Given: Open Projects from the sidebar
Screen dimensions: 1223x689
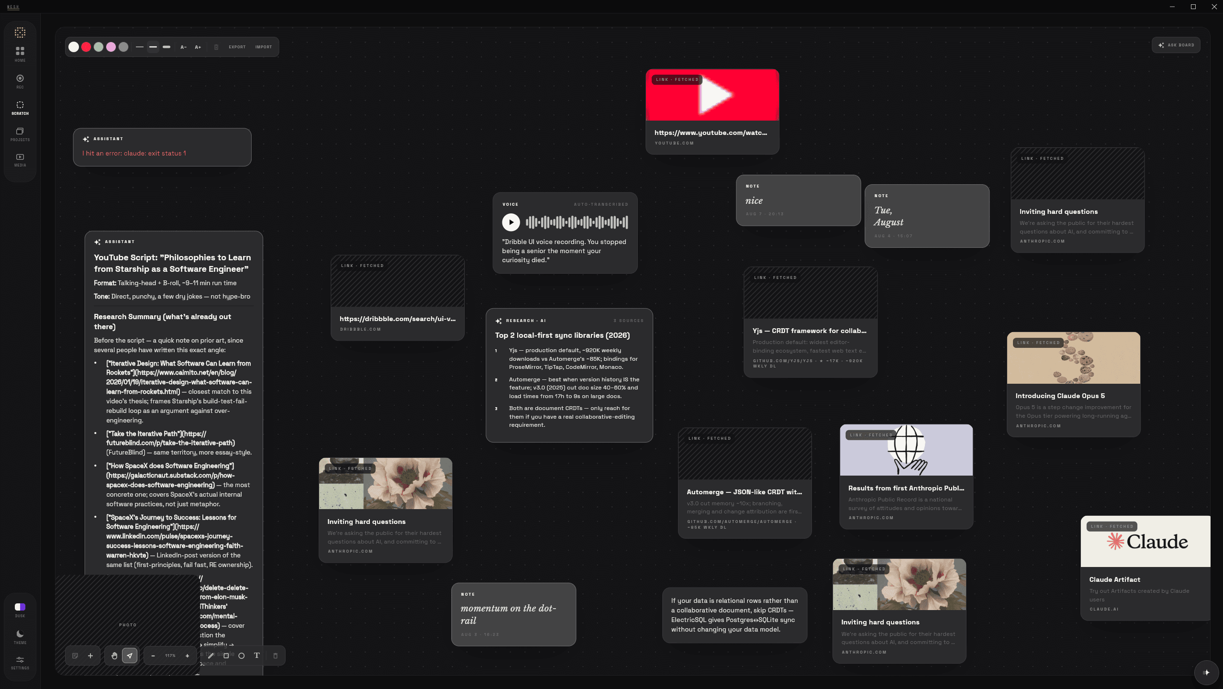Looking at the screenshot, I should [x=20, y=134].
